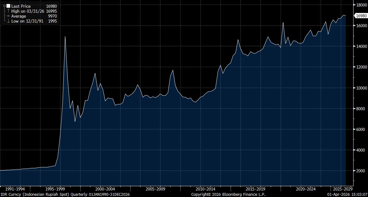368x197 pixels.
Task: Click the 18000 value on price axis
Action: coord(361,5)
